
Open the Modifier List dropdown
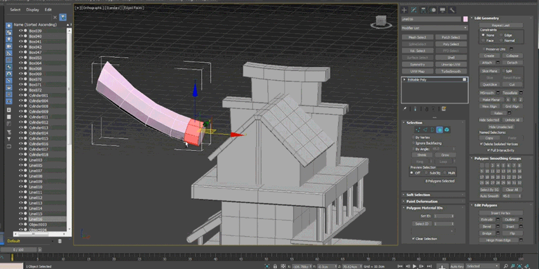tap(435, 28)
